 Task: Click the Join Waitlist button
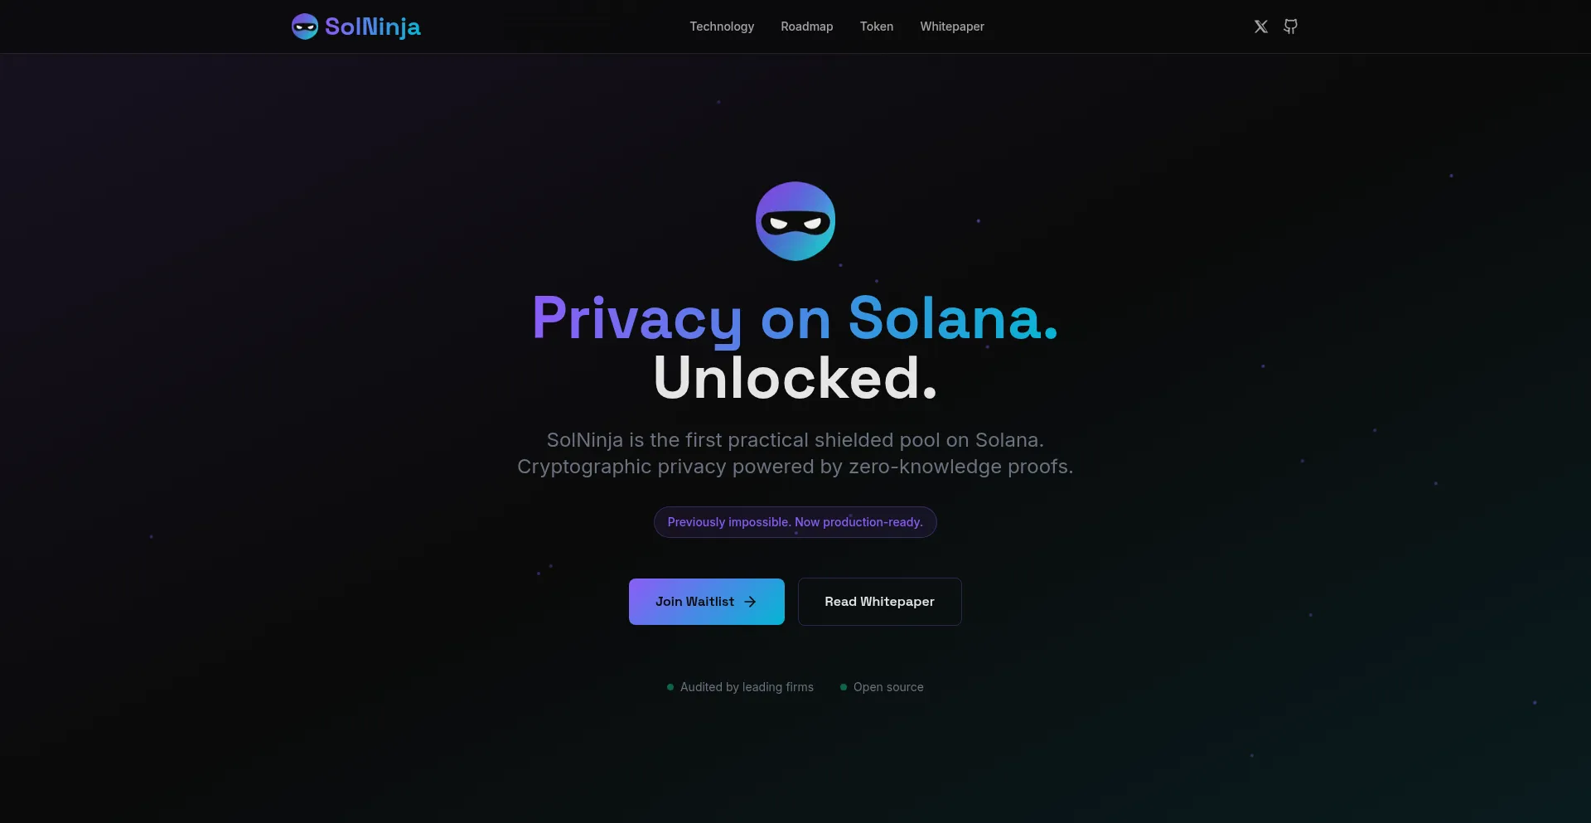point(707,602)
